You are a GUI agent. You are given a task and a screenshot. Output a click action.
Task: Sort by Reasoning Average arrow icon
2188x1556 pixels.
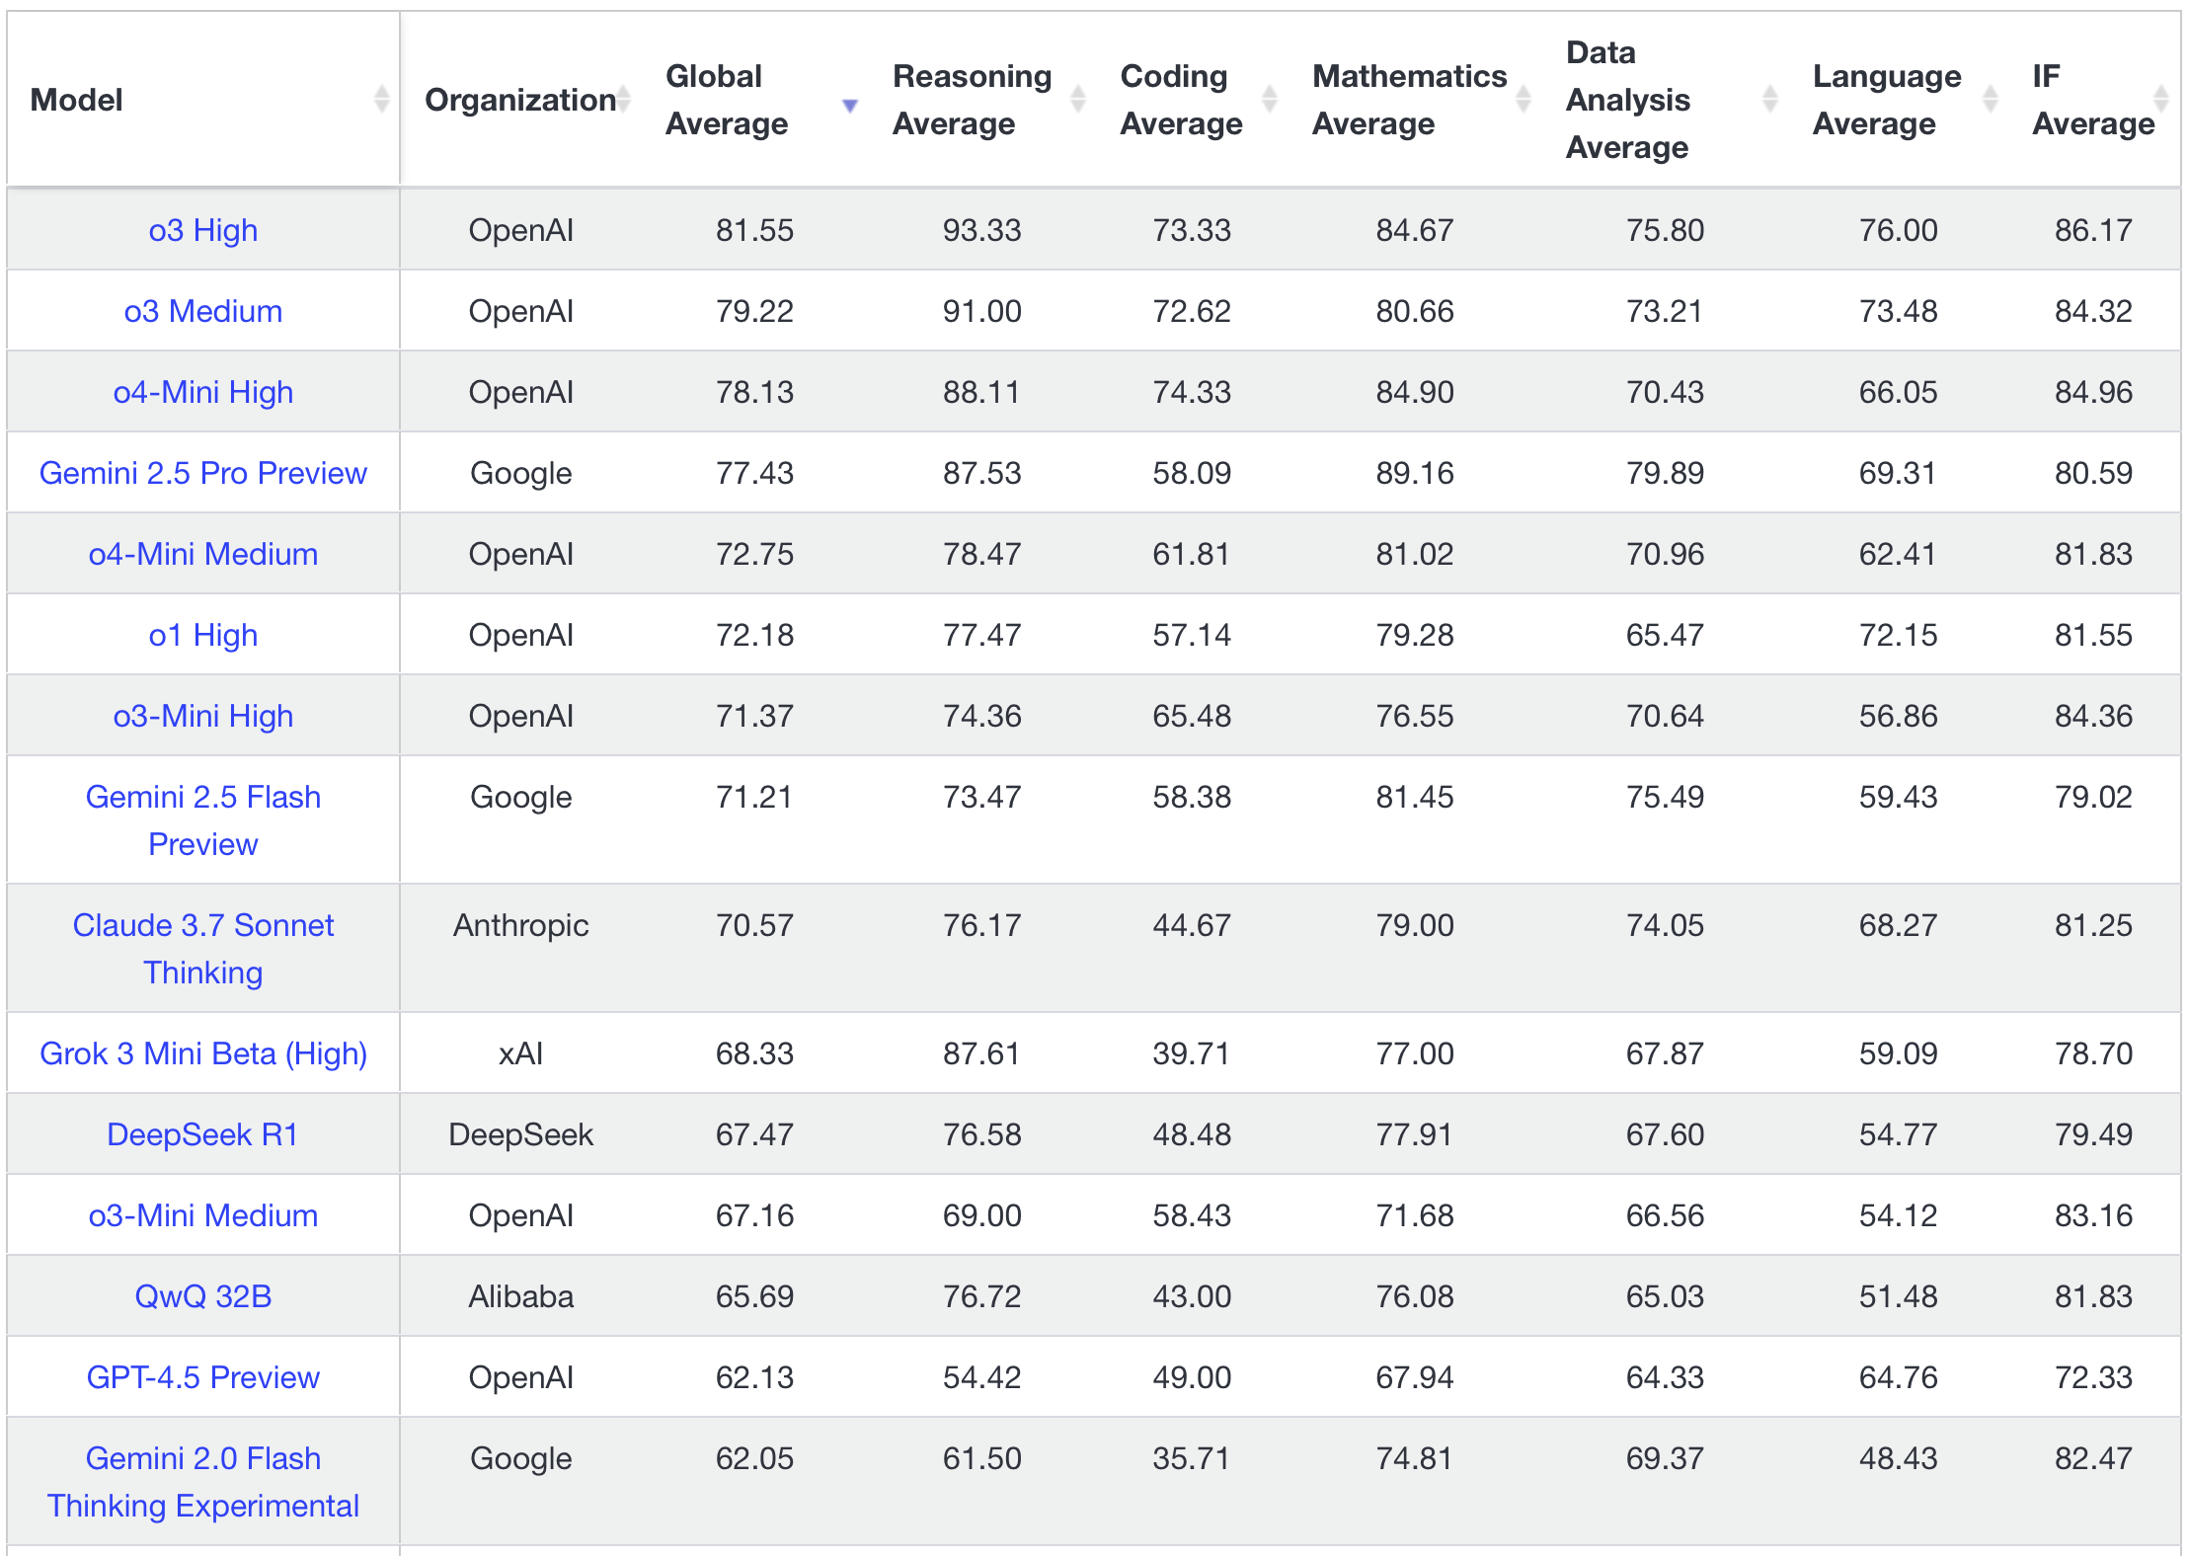[x=1078, y=100]
